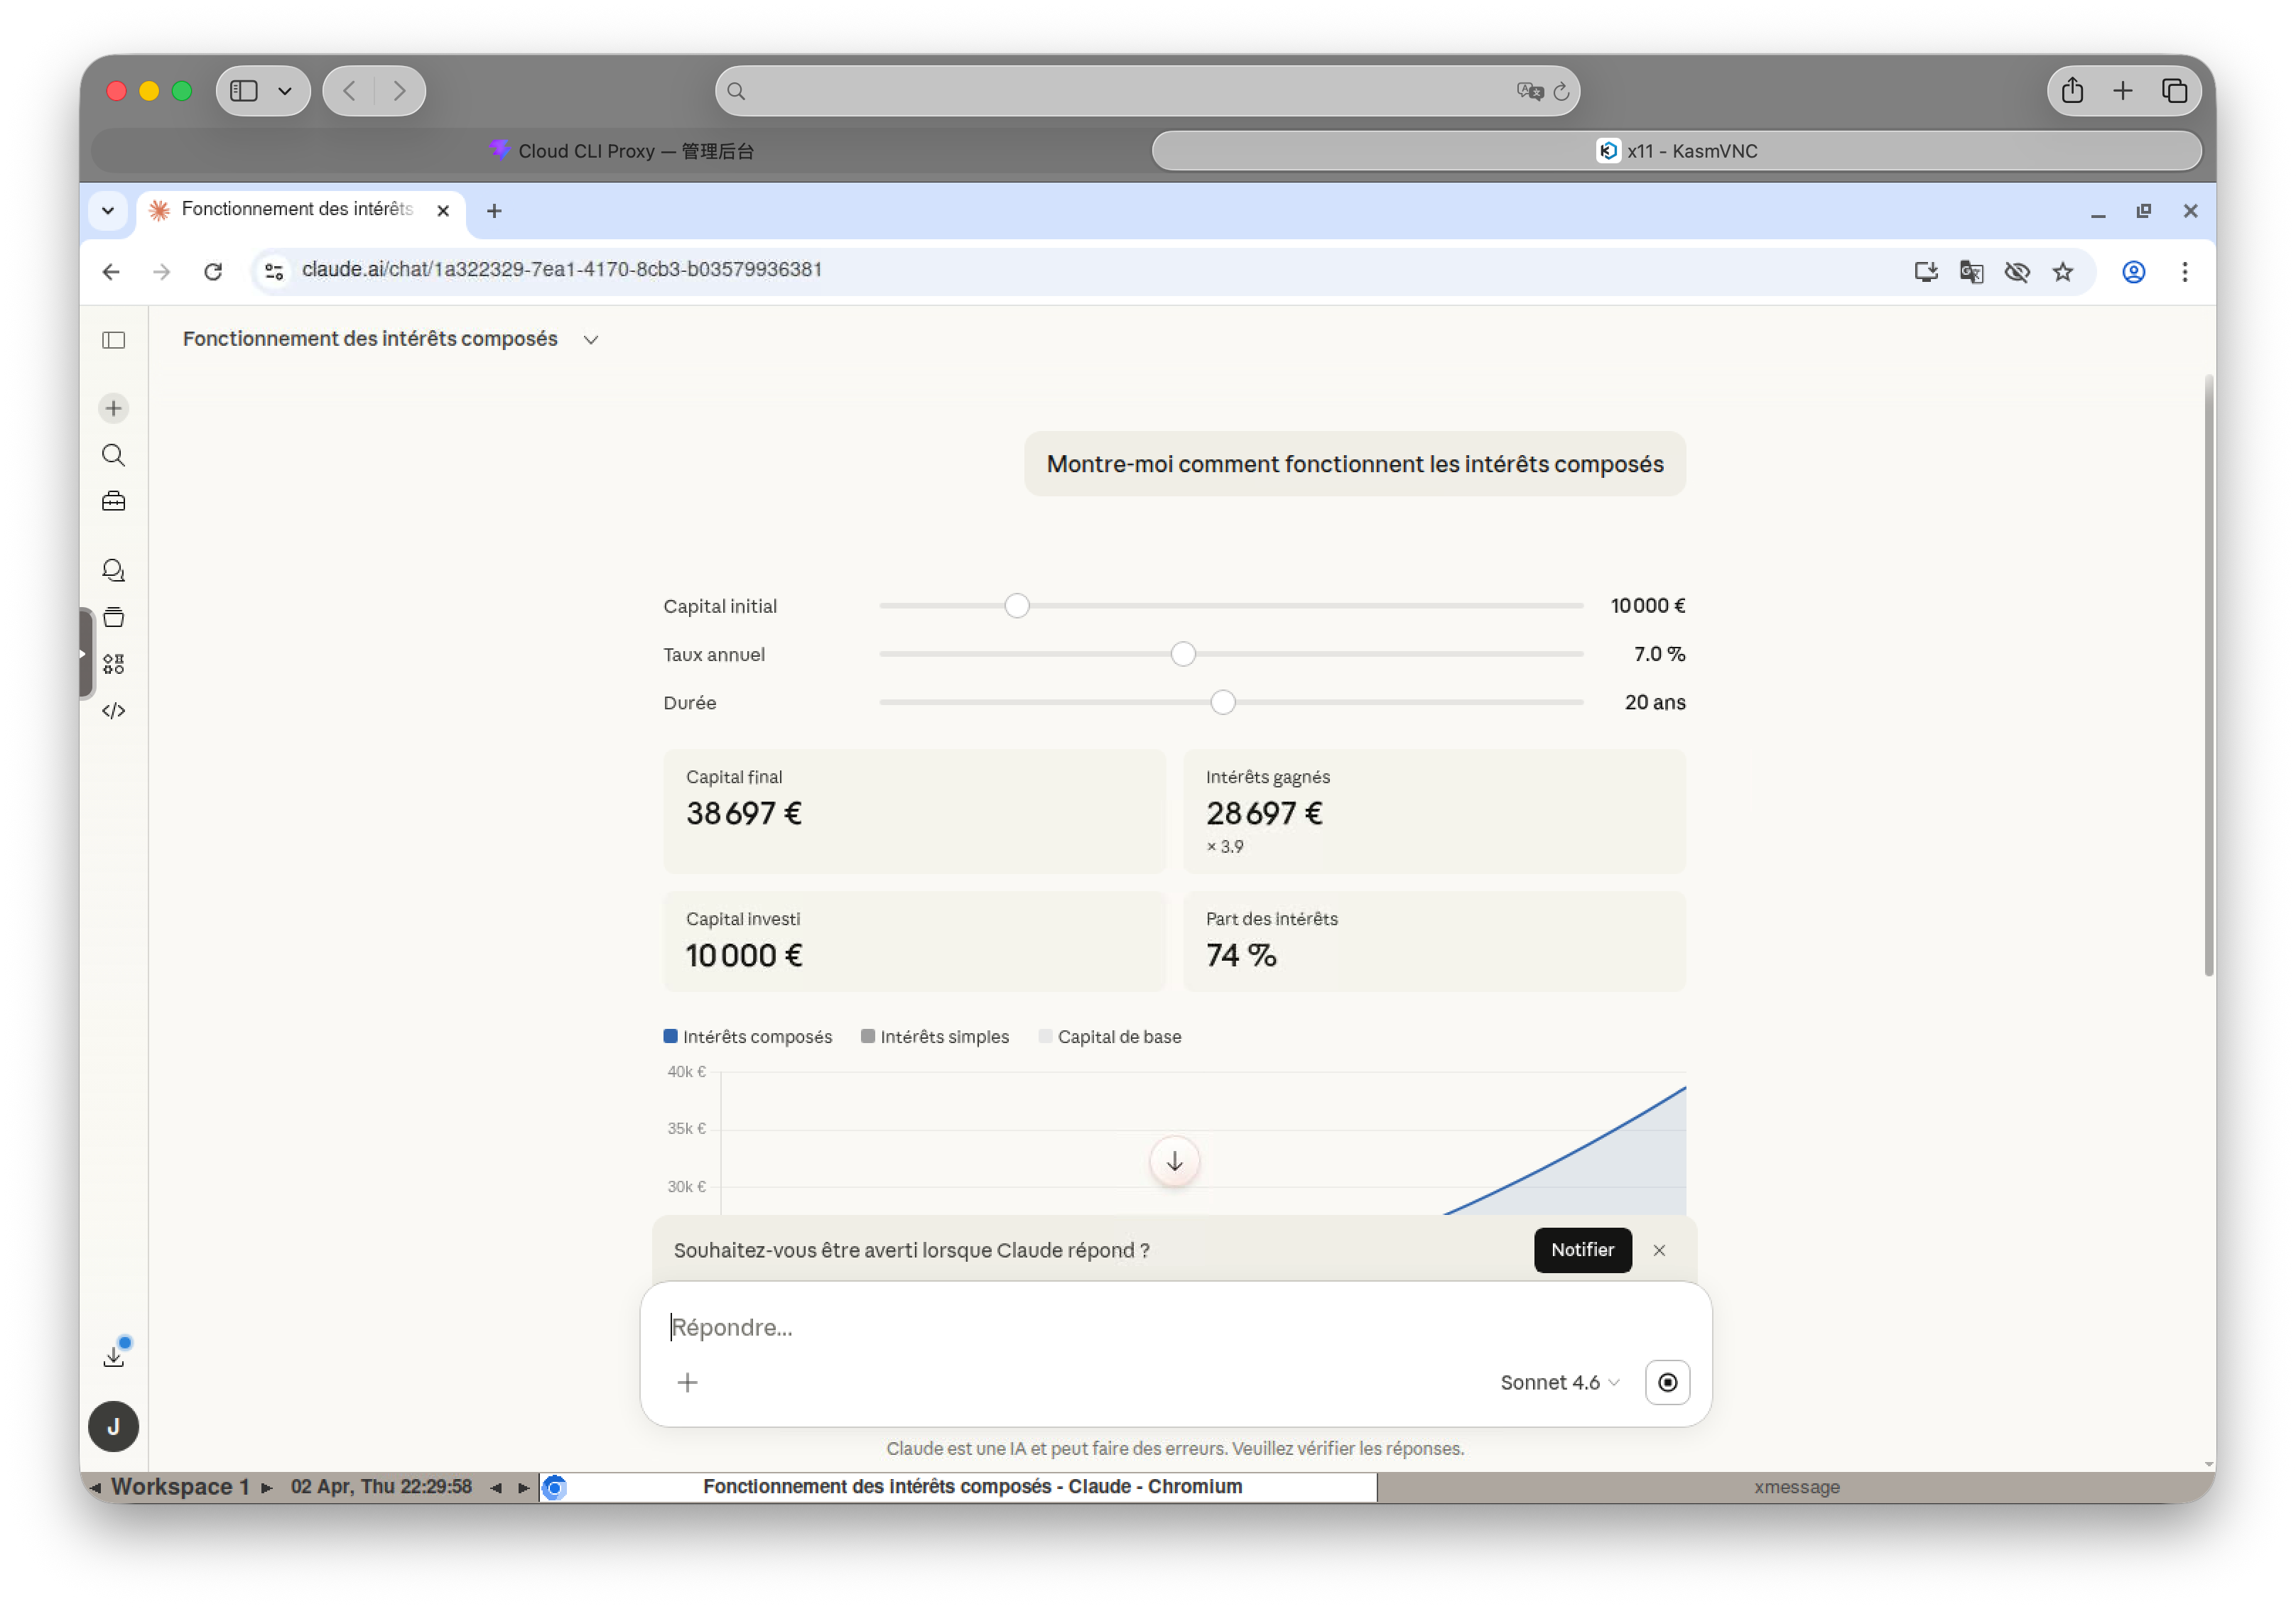
Task: Open code icon in Claude sidebar
Action: coord(114,711)
